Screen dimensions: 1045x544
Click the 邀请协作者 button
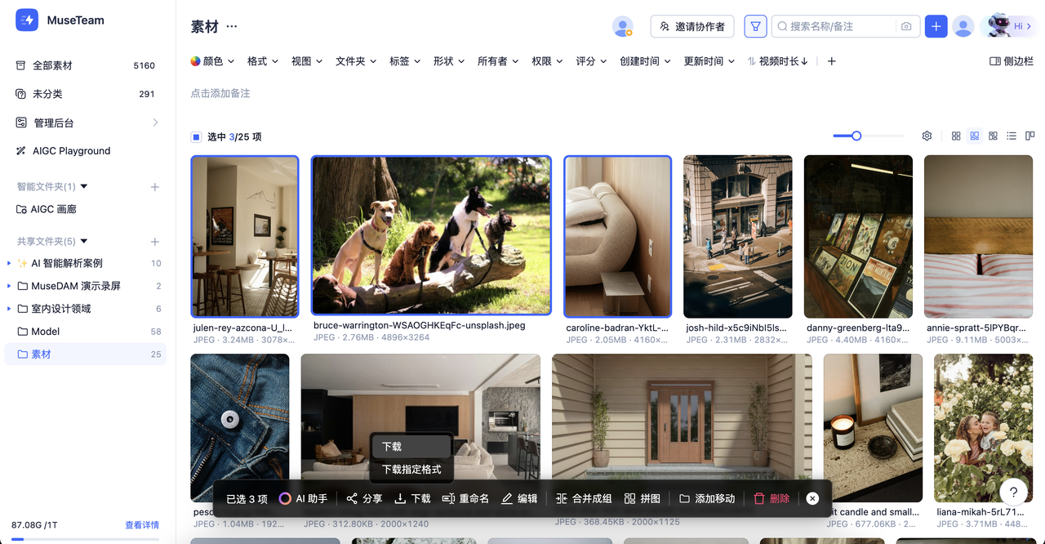691,26
